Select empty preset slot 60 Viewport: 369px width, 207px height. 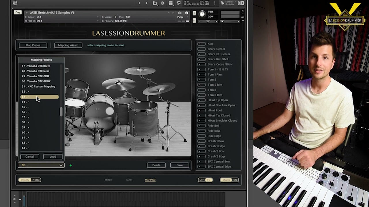click(x=40, y=133)
